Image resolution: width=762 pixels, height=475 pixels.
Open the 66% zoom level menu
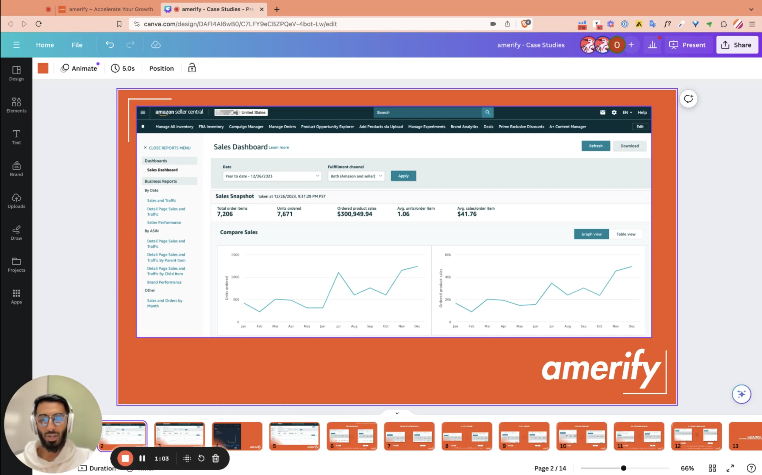pos(687,468)
